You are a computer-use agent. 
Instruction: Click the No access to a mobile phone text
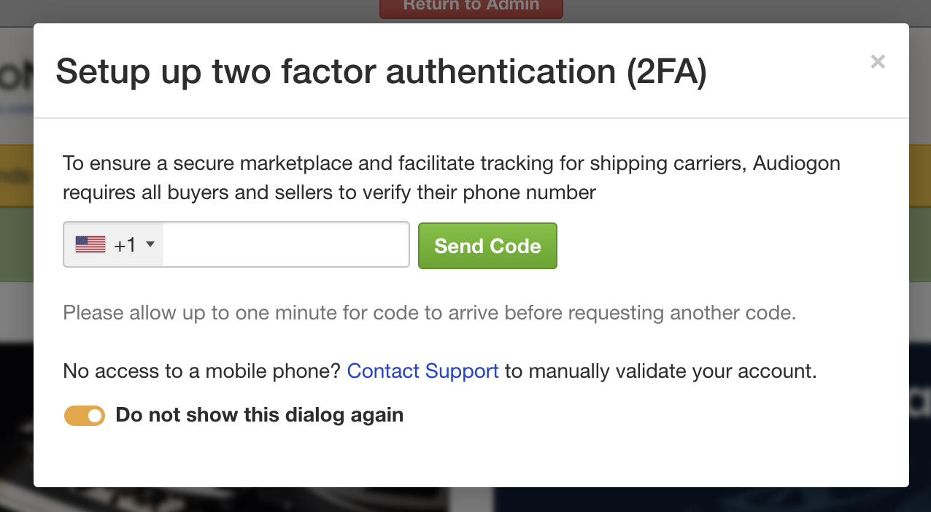(x=202, y=371)
